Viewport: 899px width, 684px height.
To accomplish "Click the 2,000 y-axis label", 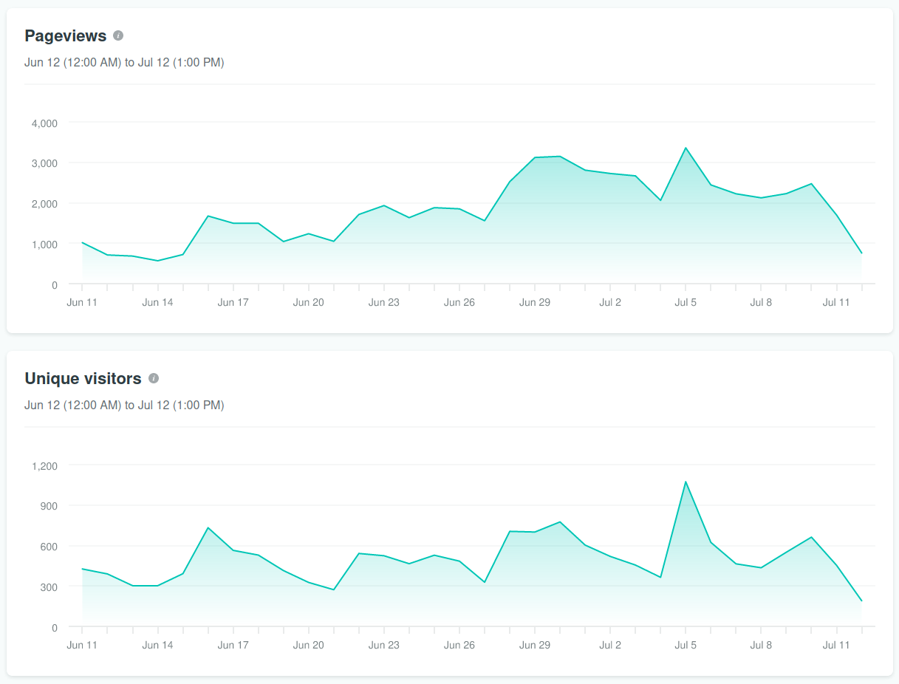I will coord(44,204).
